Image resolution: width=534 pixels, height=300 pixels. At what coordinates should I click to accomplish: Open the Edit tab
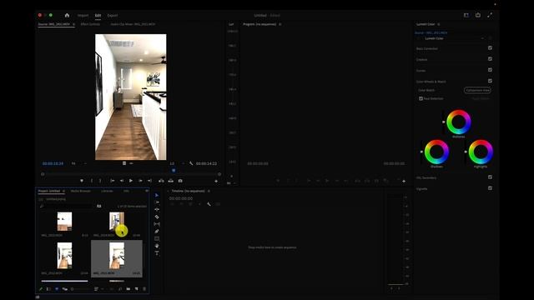98,15
